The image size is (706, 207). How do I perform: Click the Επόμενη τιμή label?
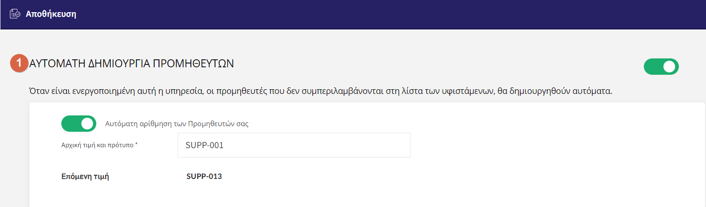click(x=88, y=177)
